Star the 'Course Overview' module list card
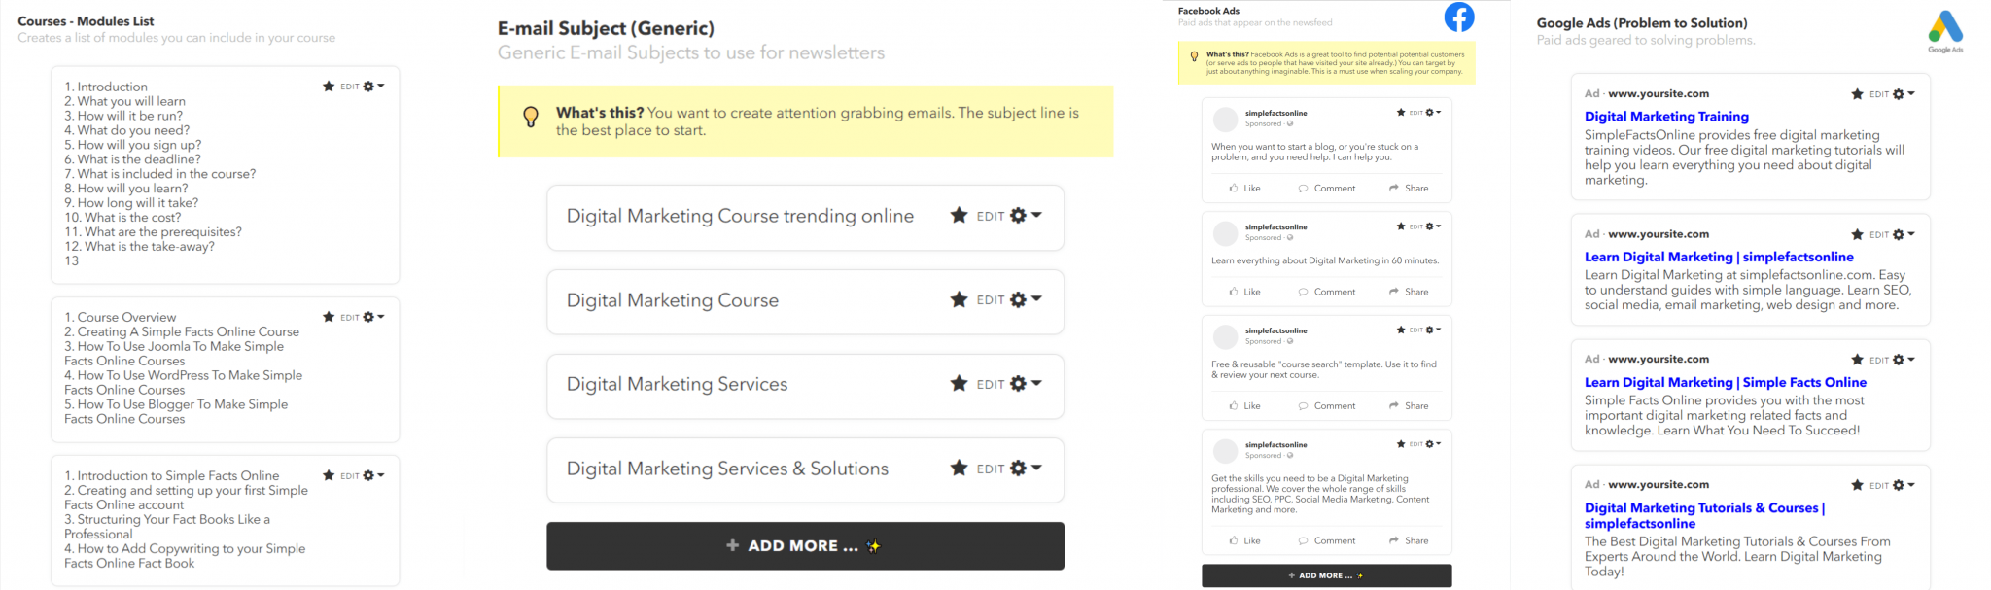The height and width of the screenshot is (590, 1991). point(329,317)
